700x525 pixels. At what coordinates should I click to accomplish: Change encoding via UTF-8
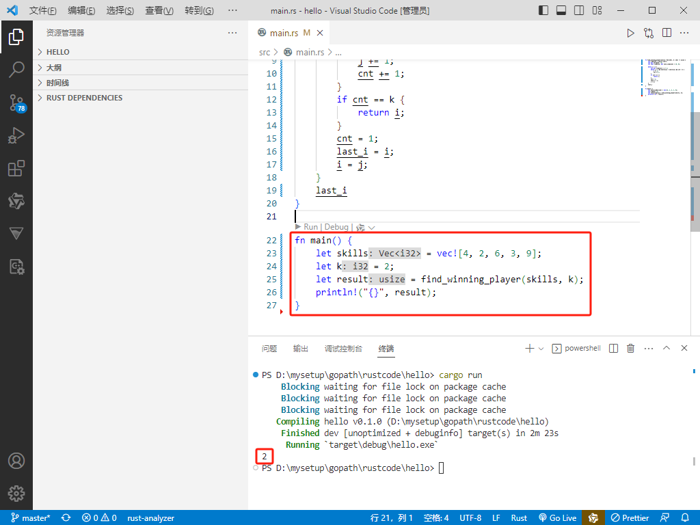[x=470, y=518]
